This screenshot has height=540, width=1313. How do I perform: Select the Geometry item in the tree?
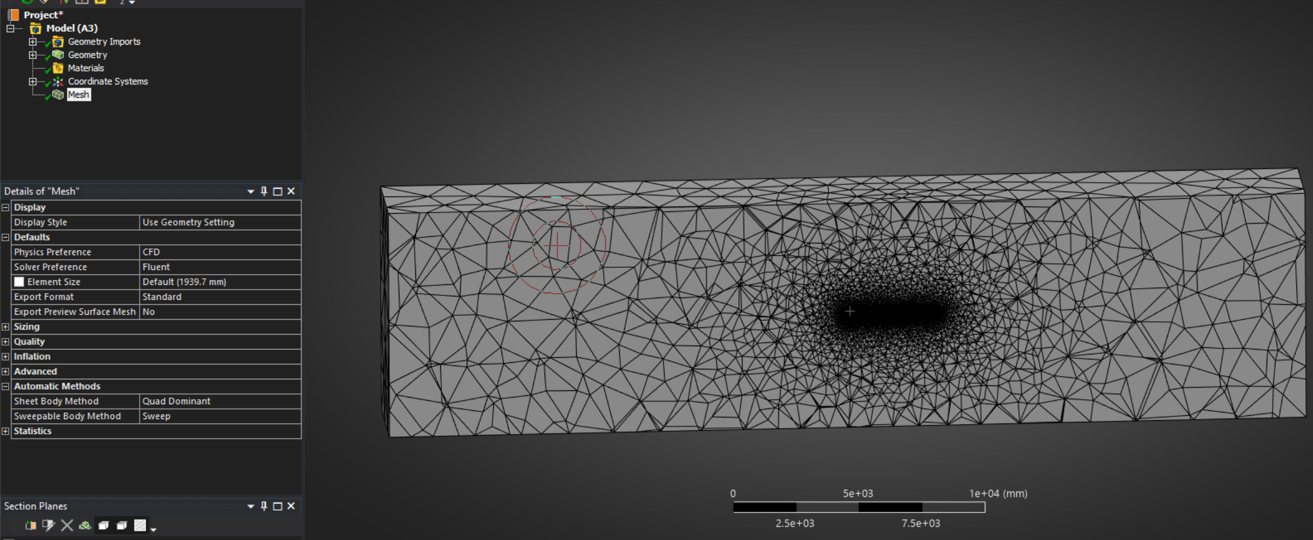(x=87, y=55)
